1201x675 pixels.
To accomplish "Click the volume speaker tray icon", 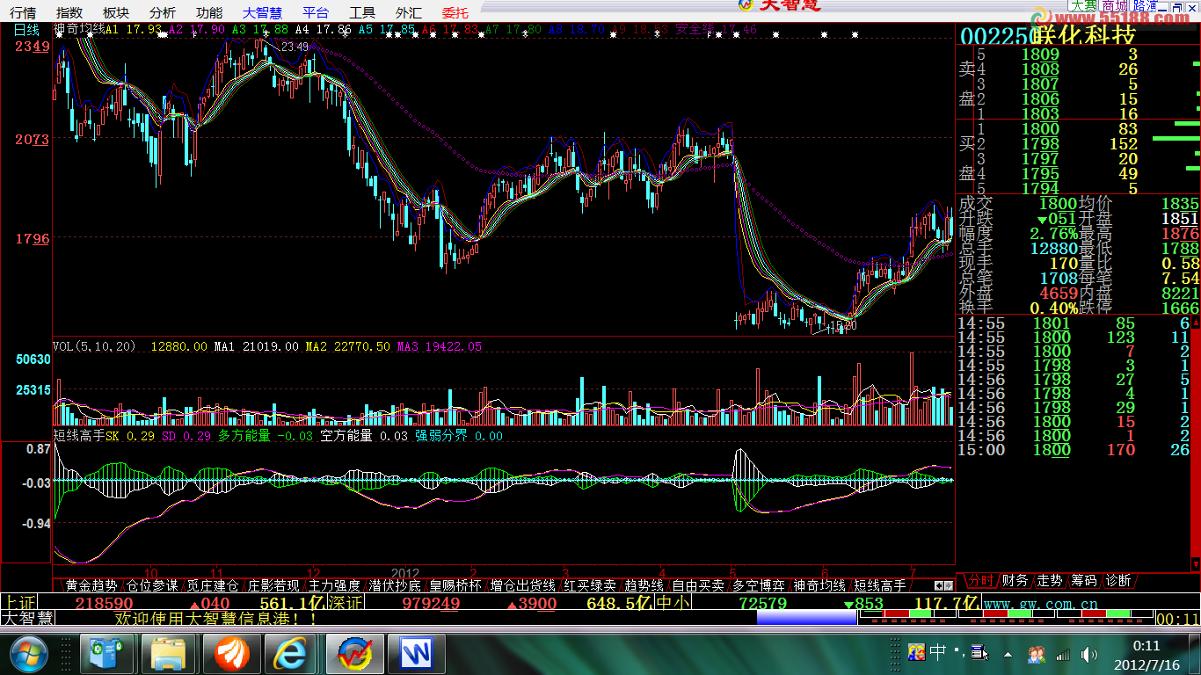I will pos(1089,654).
